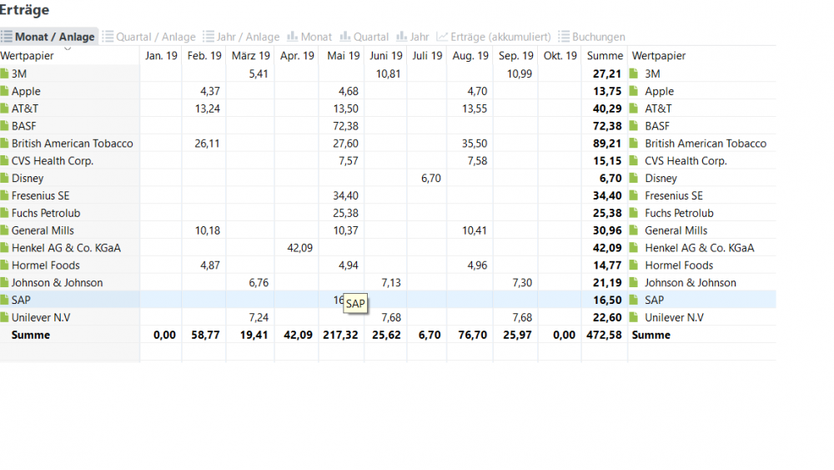
Task: Click the Apple security icon in left column
Action: pos(4,91)
